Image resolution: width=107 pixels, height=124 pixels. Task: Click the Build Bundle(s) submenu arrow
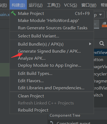90,44
